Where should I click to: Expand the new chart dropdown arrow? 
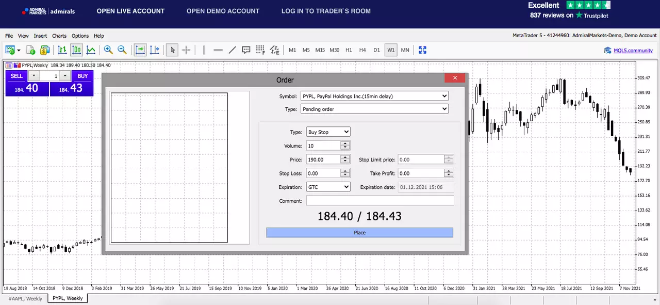click(19, 50)
